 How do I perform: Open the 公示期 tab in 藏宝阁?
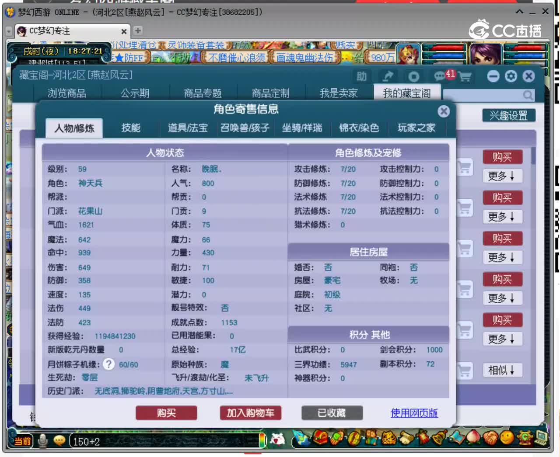tap(135, 93)
